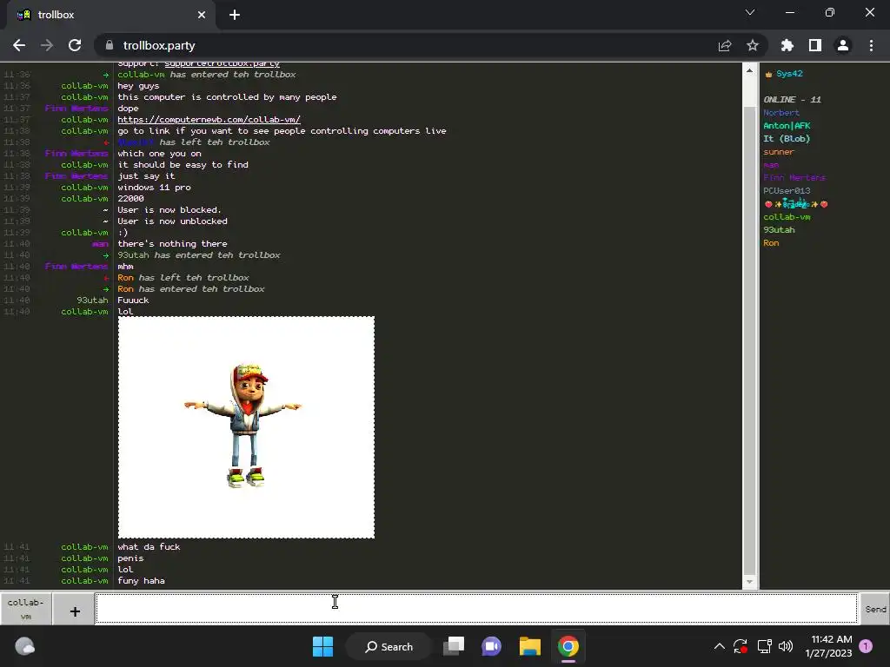Switch to Chrome on the taskbar

click(568, 646)
